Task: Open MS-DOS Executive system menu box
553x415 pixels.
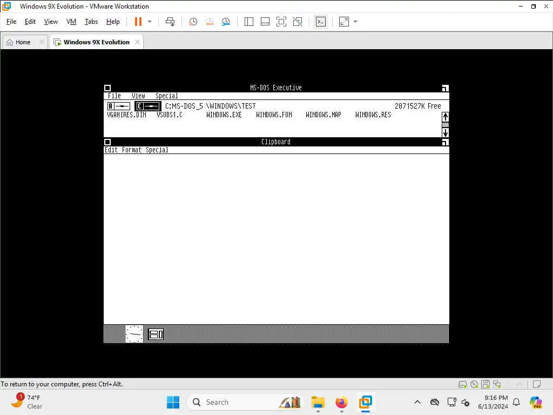Action: pyautogui.click(x=107, y=88)
